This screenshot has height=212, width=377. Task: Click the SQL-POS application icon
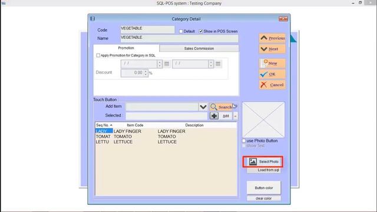tap(4, 3)
